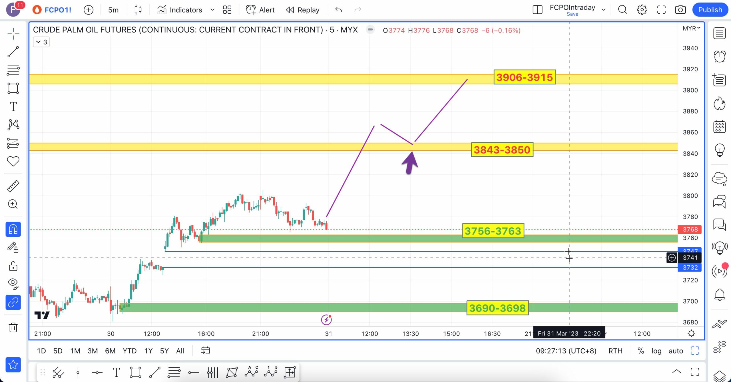
Task: Click the FCPO1! symbol search field
Action: point(58,10)
